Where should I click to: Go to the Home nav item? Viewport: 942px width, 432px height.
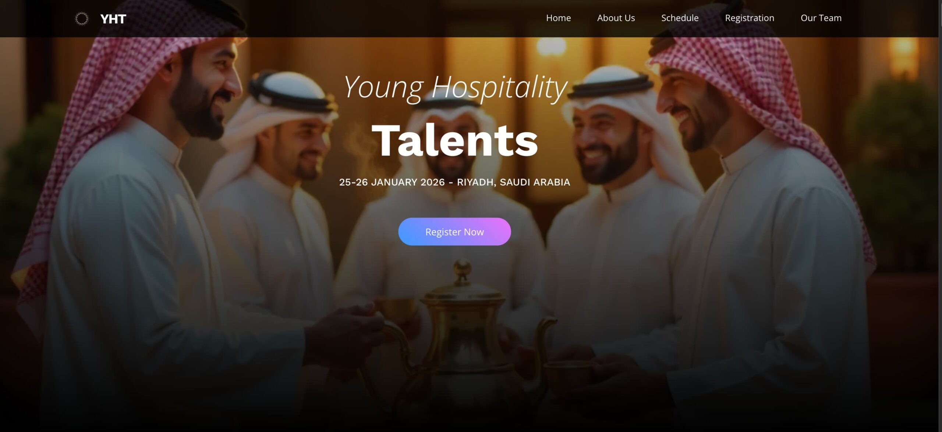(x=558, y=18)
